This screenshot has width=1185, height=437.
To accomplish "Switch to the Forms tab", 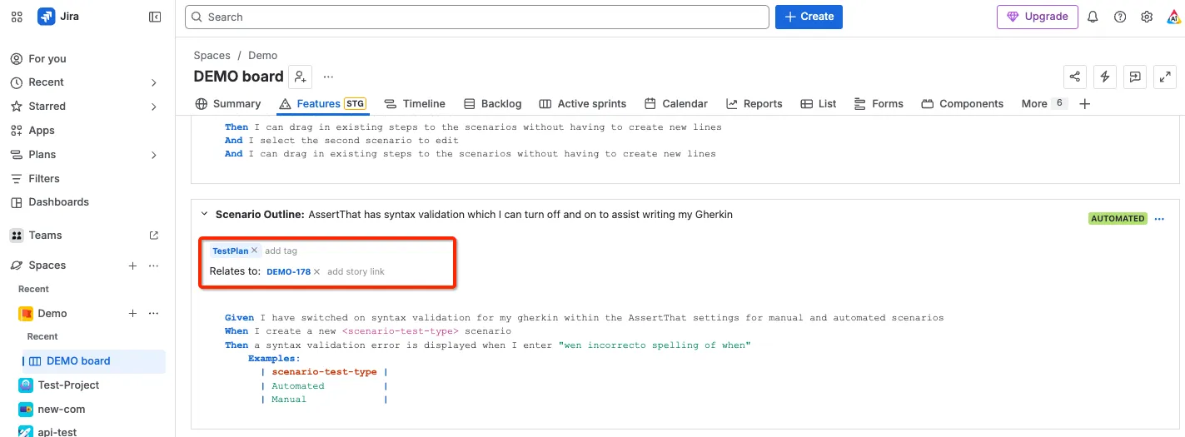I will click(x=879, y=104).
